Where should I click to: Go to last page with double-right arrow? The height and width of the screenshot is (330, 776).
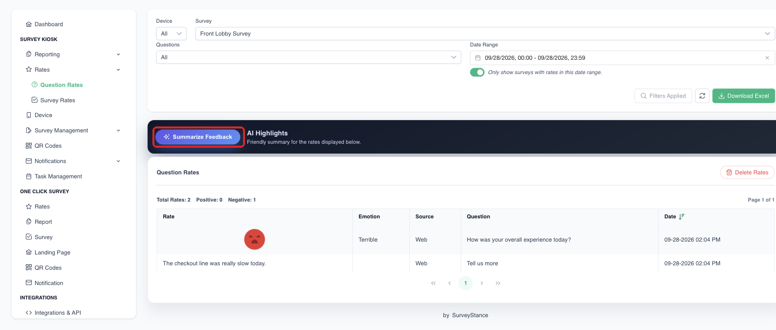pos(498,283)
